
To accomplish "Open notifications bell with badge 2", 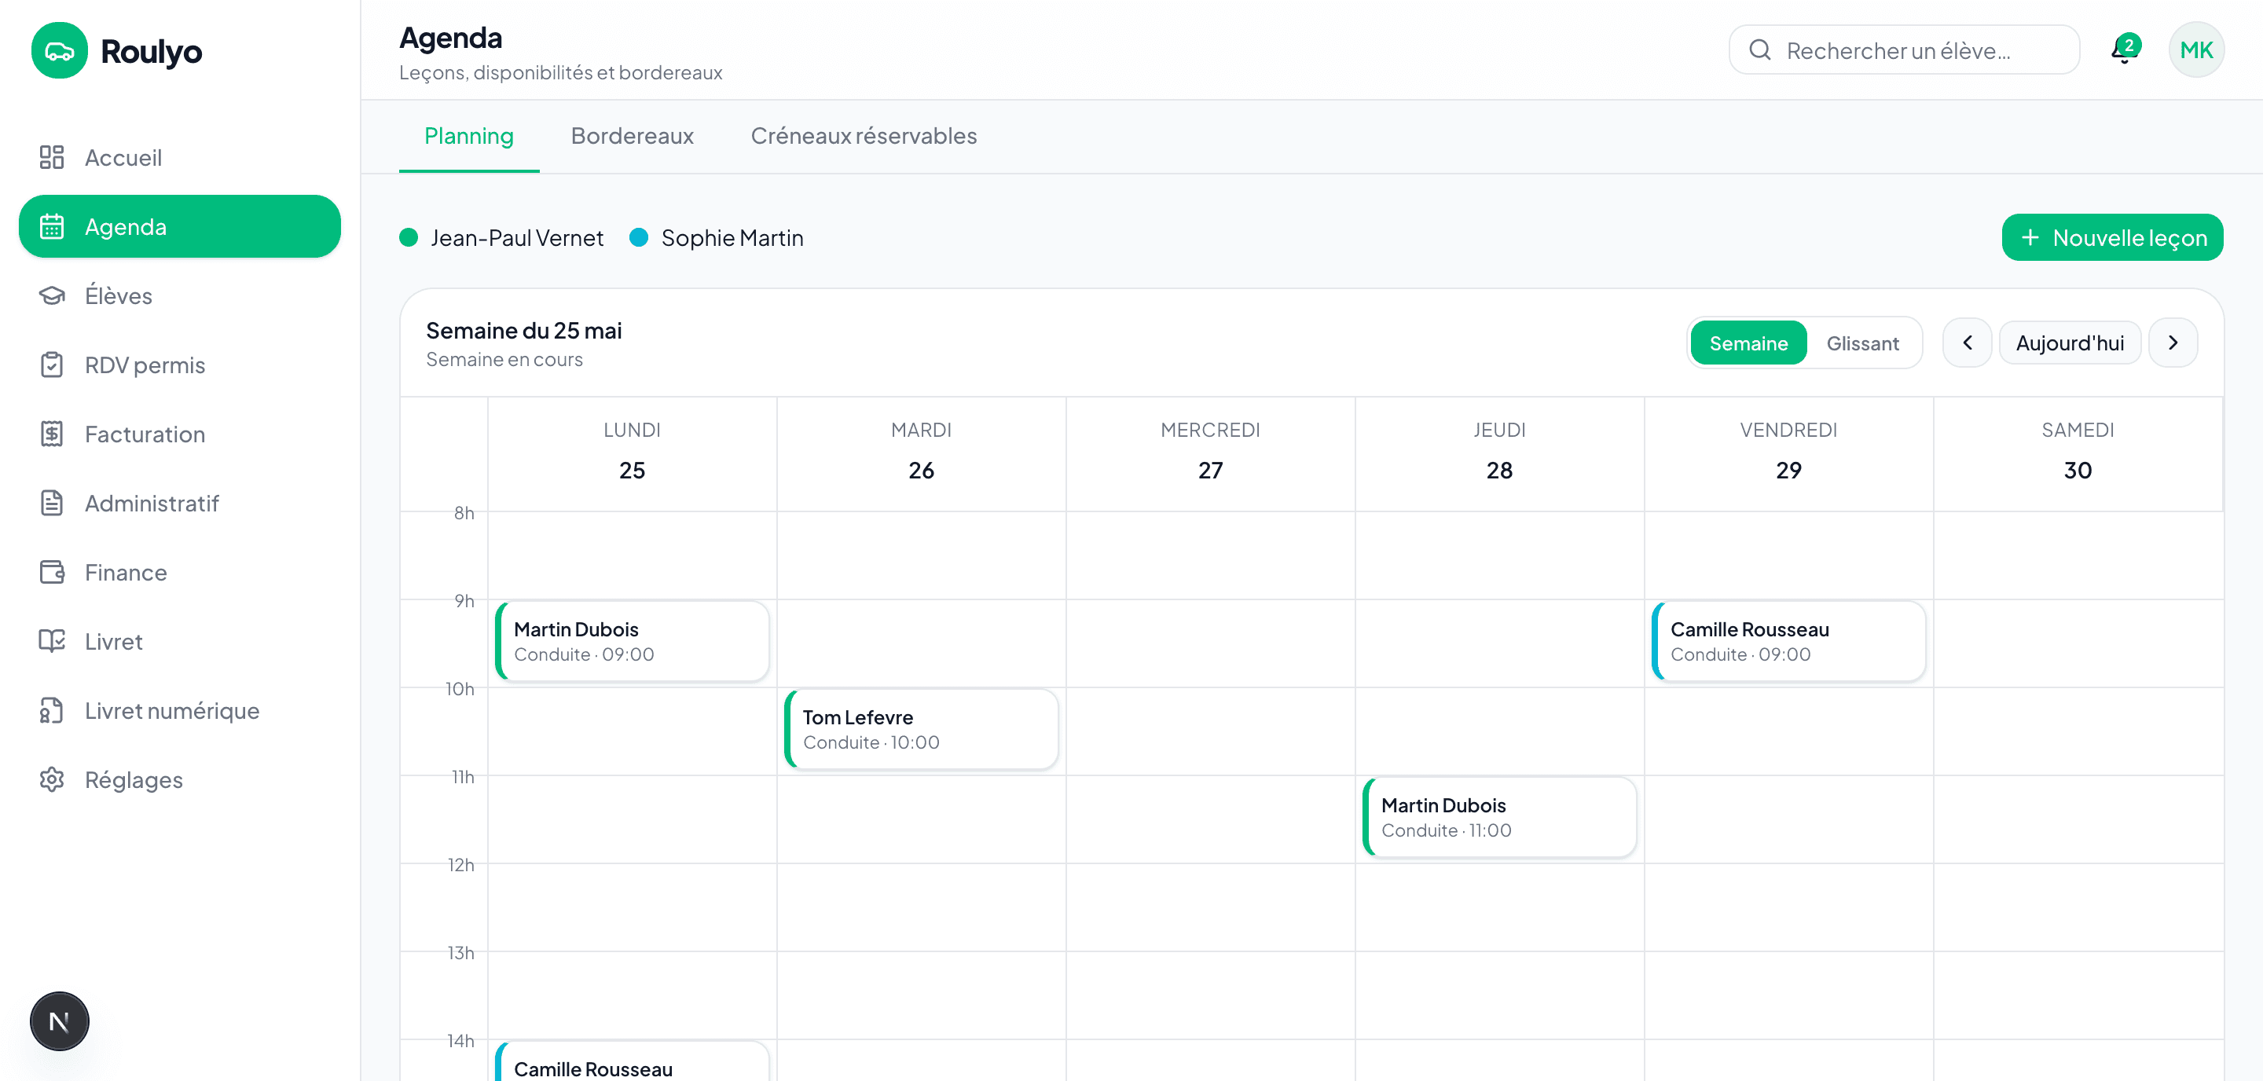I will click(2124, 50).
